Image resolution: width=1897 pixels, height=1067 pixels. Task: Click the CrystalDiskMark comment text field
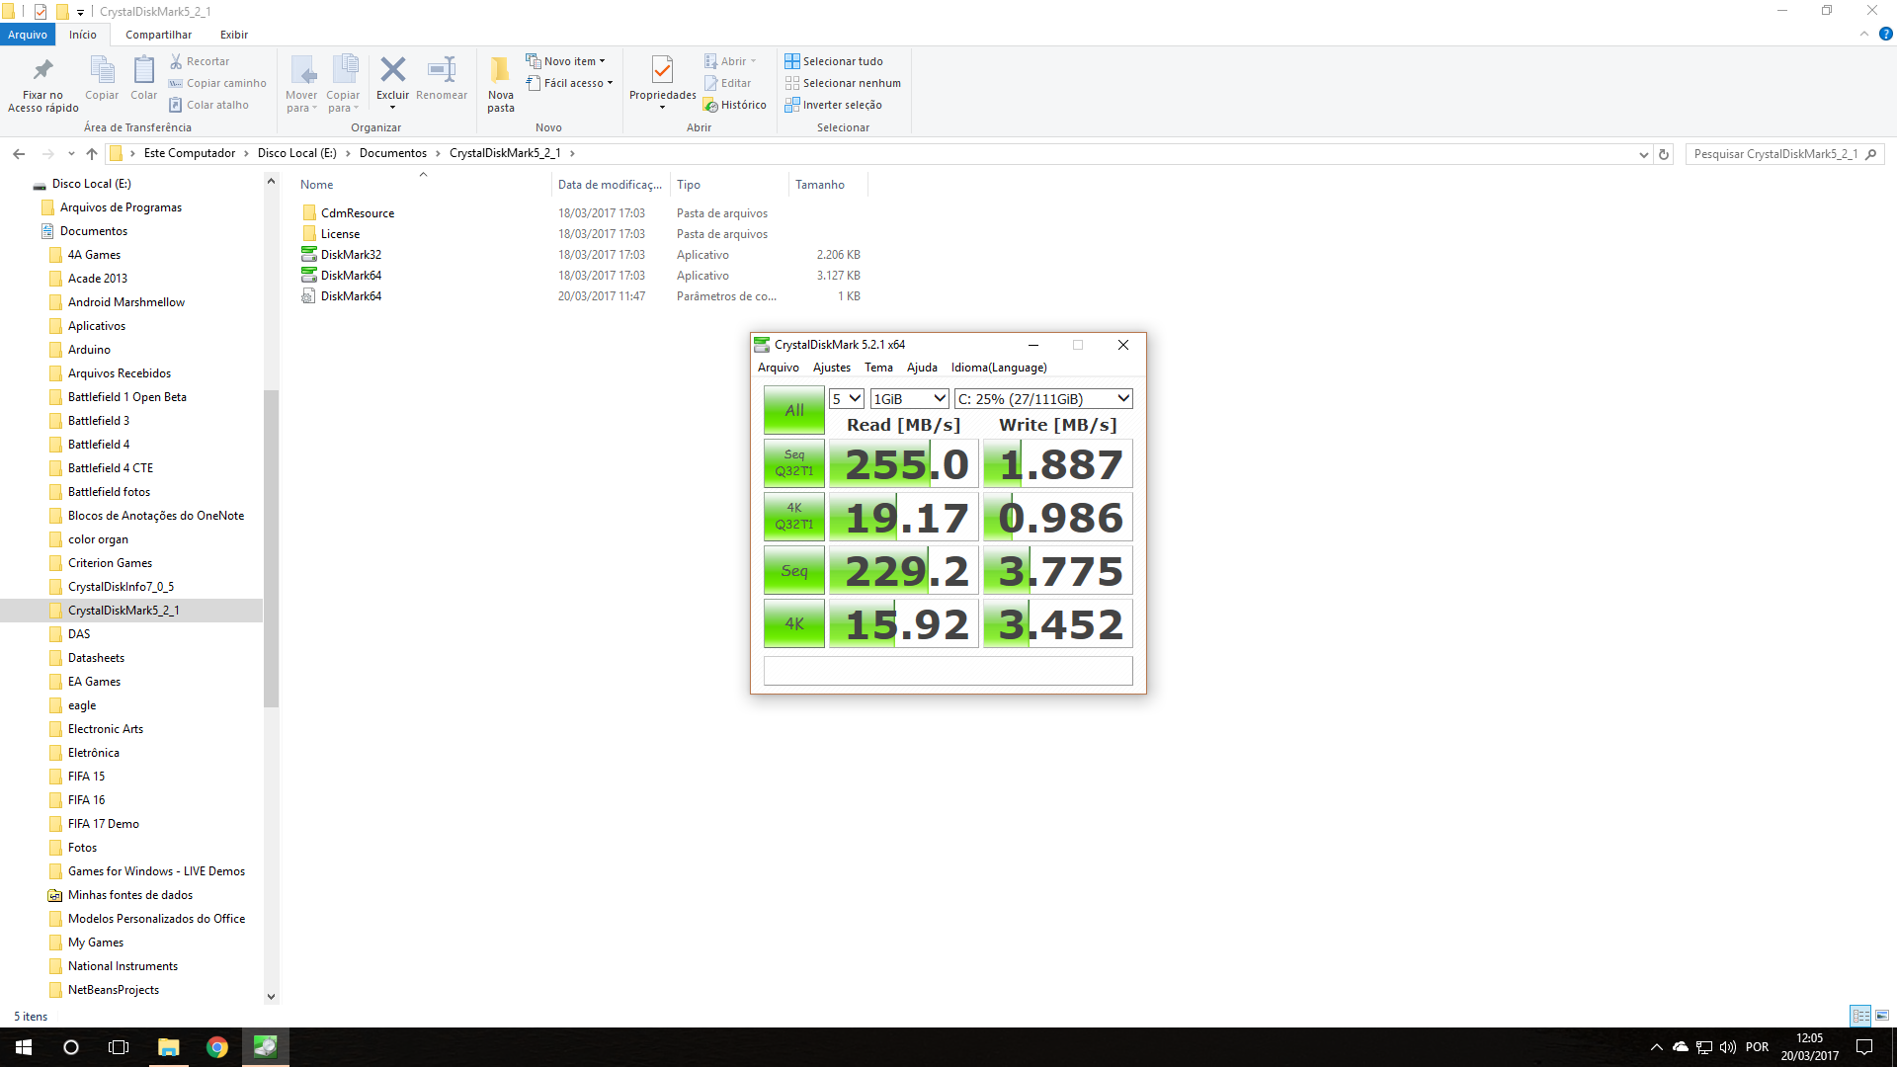coord(948,671)
